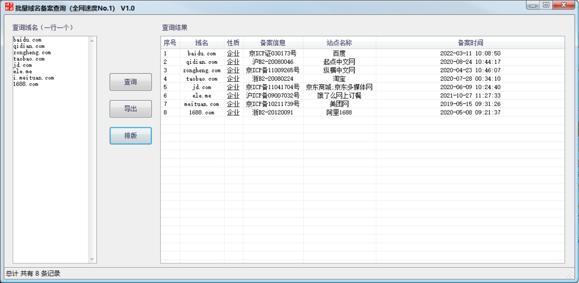Click the site name 纵横中文网

tap(339, 70)
